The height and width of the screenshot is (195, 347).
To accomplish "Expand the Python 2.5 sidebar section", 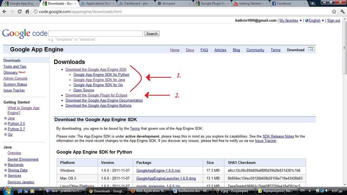I will pyautogui.click(x=5, y=124).
